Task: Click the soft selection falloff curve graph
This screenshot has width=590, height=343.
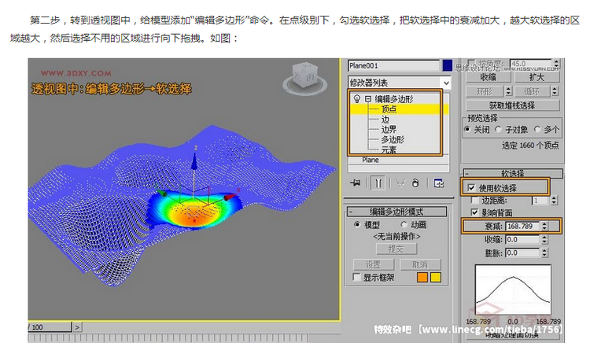Action: pos(513,290)
